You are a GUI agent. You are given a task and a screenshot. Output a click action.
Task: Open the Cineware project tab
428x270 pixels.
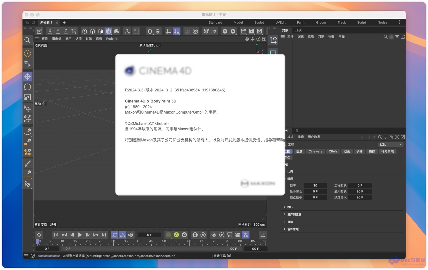[316, 151]
